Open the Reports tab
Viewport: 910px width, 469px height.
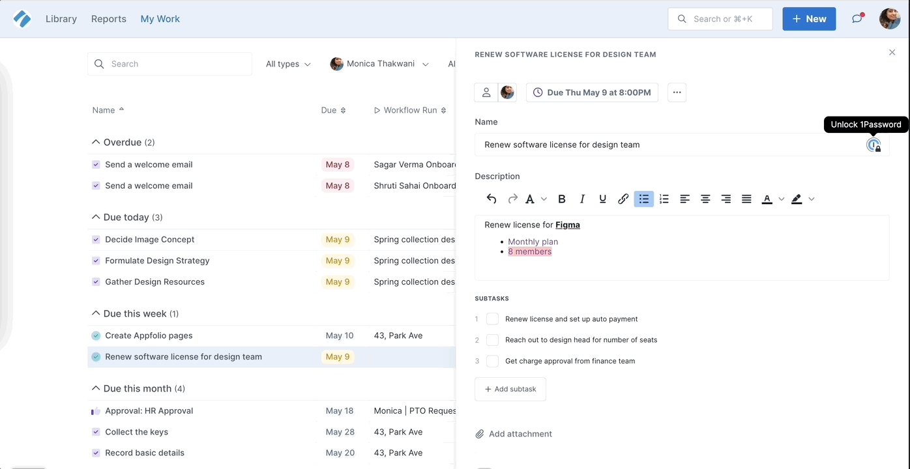click(x=109, y=19)
